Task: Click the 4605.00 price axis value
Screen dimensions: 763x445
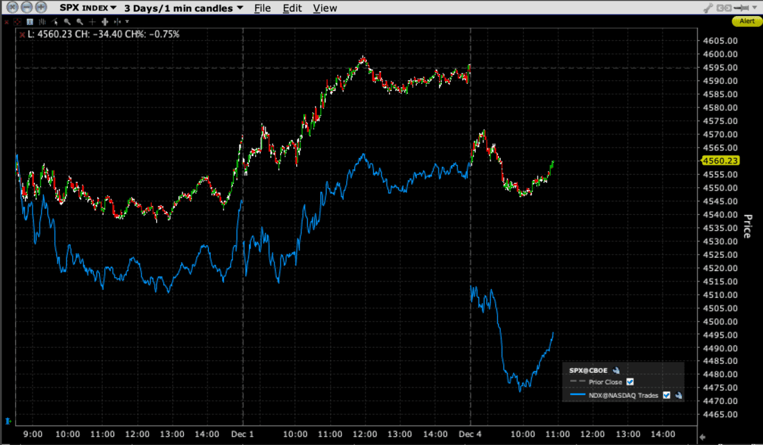Action: pos(720,41)
